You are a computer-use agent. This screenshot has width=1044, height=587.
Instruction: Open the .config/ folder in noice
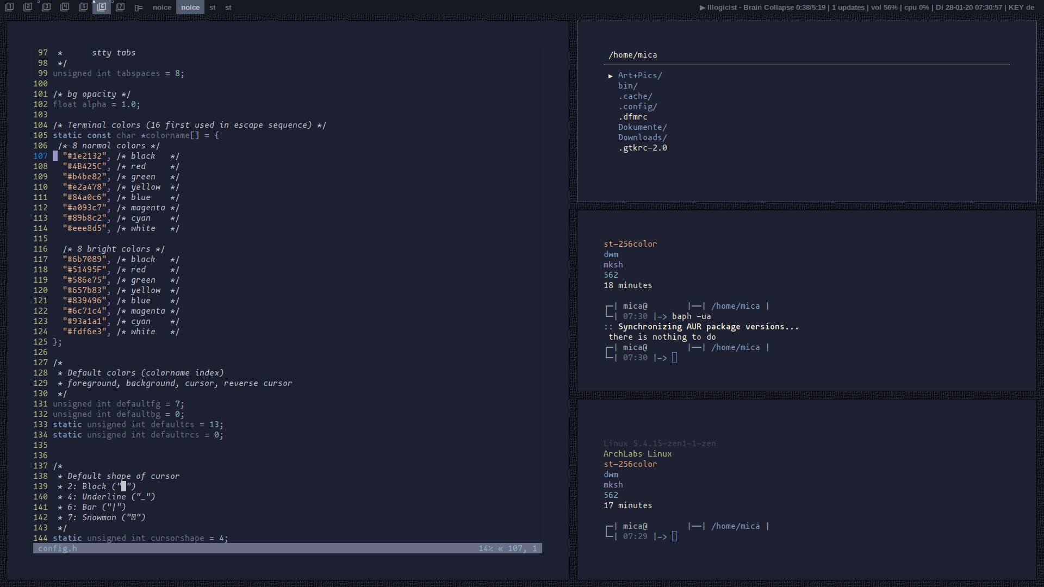pos(638,107)
